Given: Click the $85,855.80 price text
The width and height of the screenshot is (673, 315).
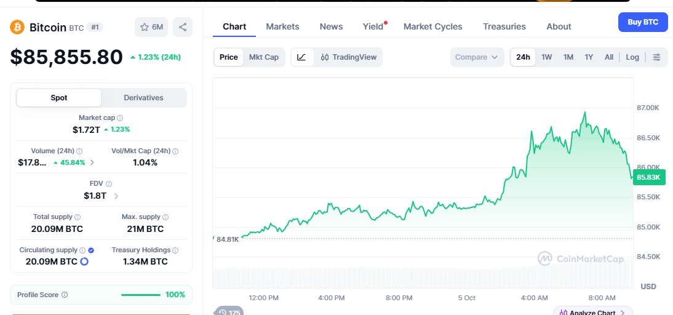Looking at the screenshot, I should point(66,57).
